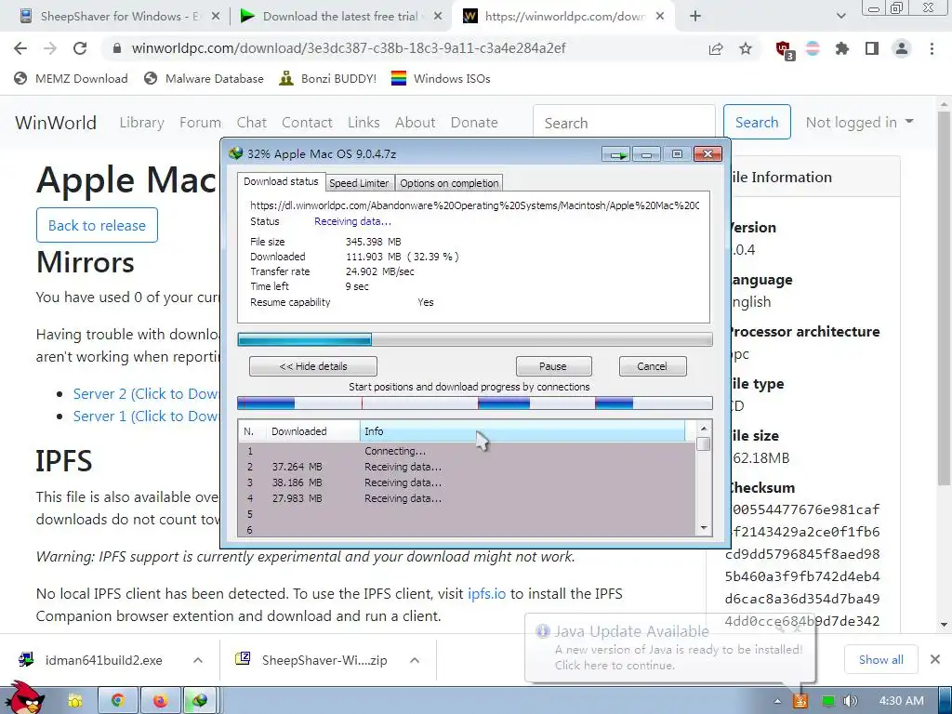This screenshot has height=714, width=952.
Task: Click the connections progress segment bar
Action: coord(475,403)
